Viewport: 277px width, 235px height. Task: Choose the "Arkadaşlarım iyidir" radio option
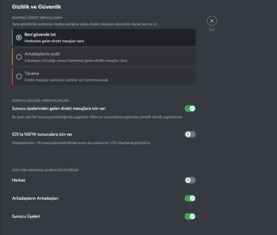point(19,57)
